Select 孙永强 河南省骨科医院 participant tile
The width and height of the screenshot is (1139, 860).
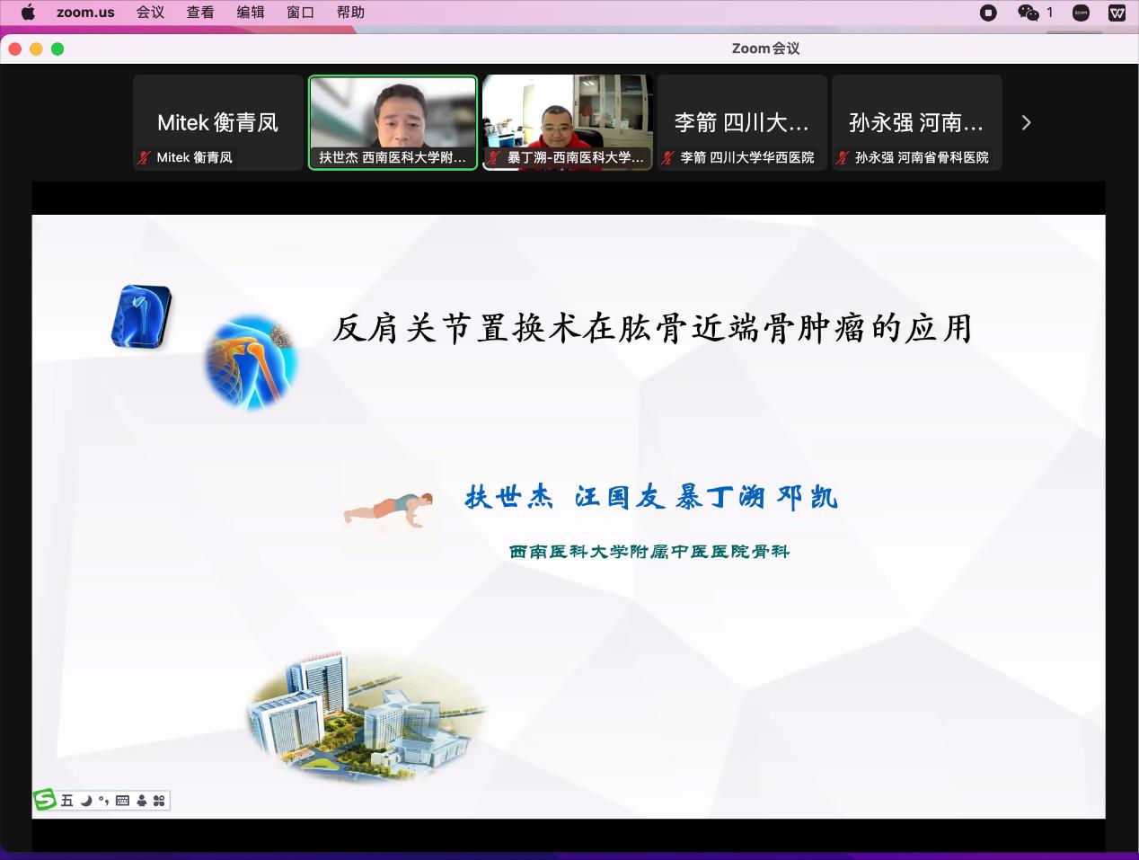click(916, 122)
